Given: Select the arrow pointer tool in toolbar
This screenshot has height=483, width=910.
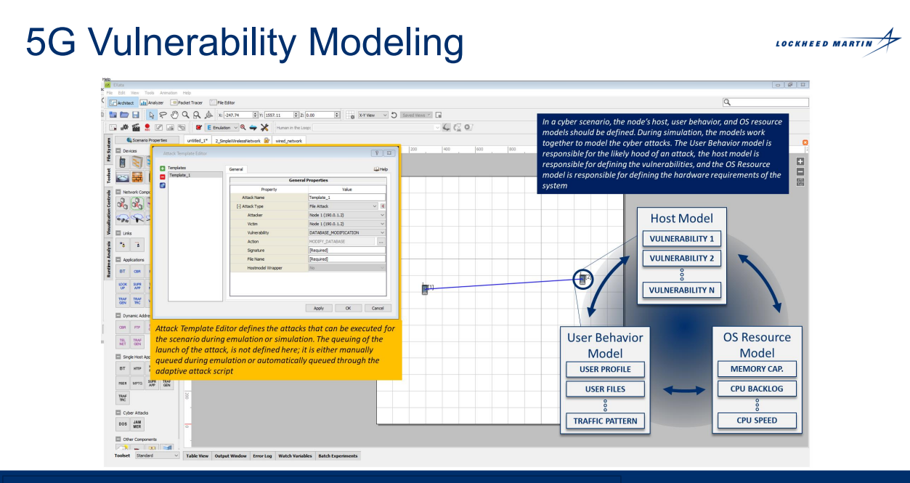Looking at the screenshot, I should tap(152, 115).
